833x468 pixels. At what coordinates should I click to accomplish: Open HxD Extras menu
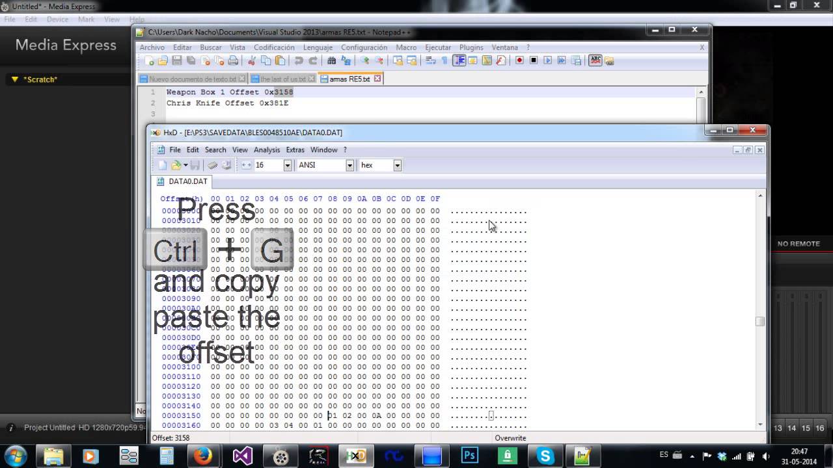coord(295,149)
